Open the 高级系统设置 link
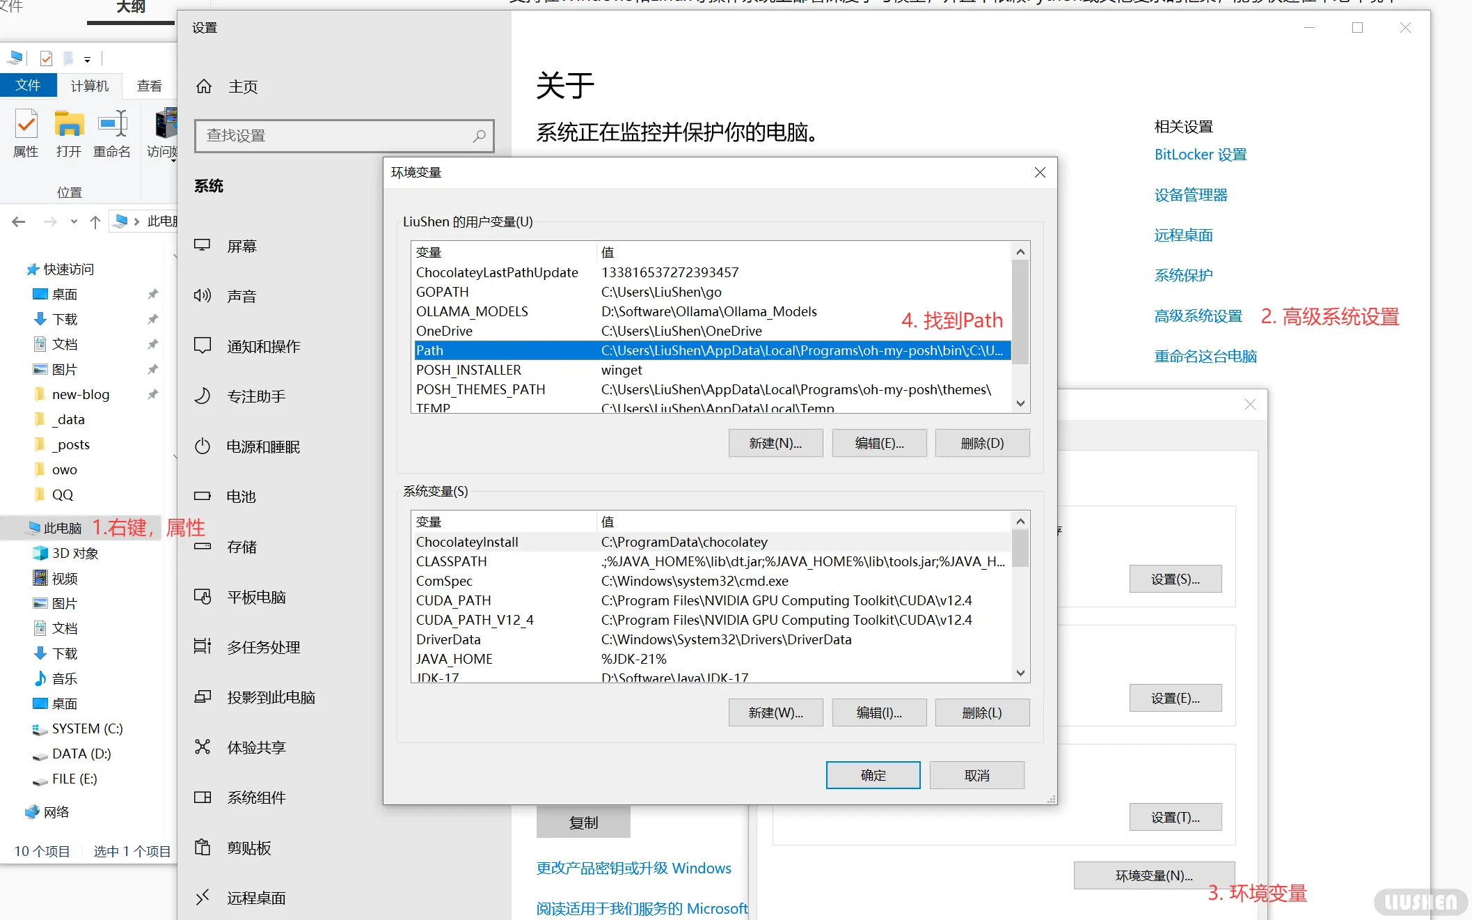1472x920 pixels. point(1198,315)
